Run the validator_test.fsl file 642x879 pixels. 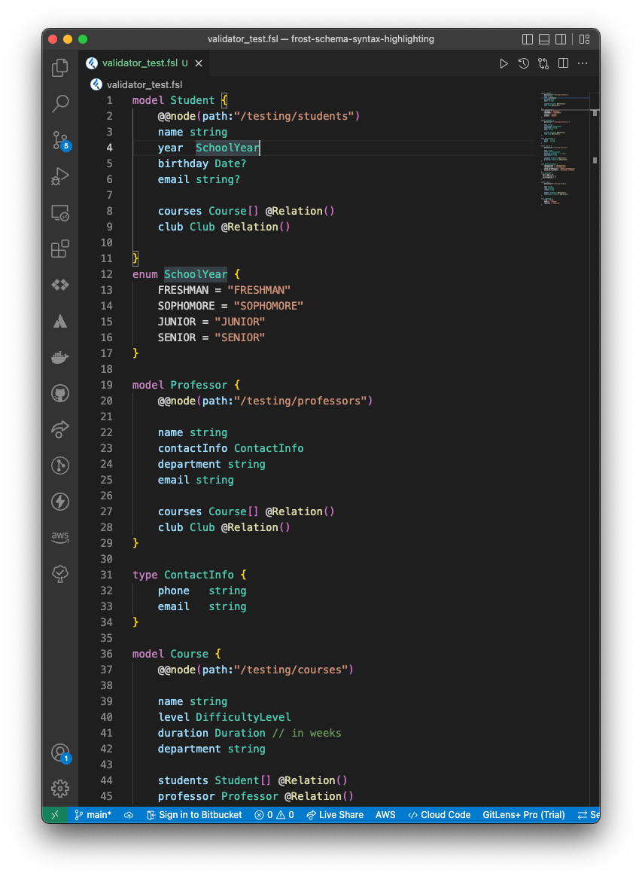[x=504, y=63]
